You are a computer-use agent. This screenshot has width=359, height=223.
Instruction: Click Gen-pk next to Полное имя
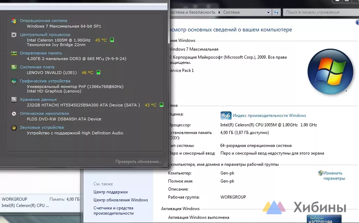tap(227, 181)
